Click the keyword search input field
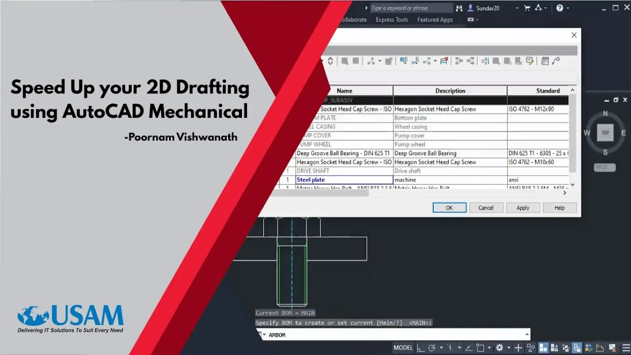 [411, 8]
